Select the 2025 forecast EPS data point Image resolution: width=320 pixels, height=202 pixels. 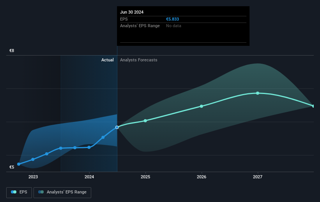click(145, 121)
